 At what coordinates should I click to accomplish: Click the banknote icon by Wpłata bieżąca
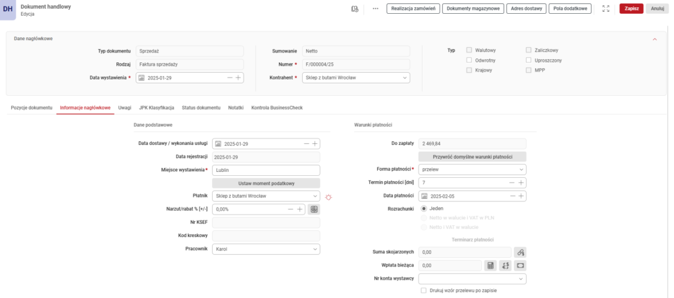[521, 265]
